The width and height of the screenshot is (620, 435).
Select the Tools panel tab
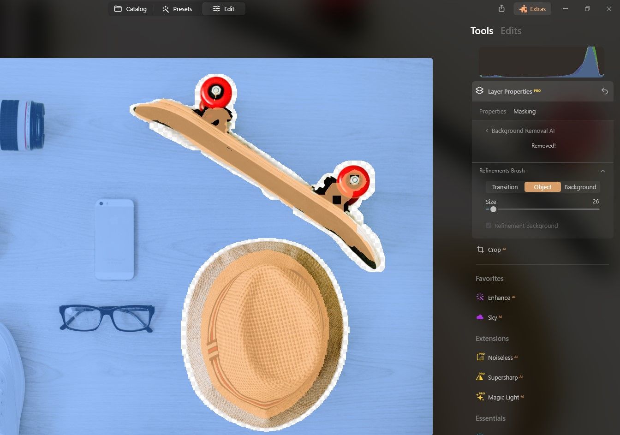(482, 31)
